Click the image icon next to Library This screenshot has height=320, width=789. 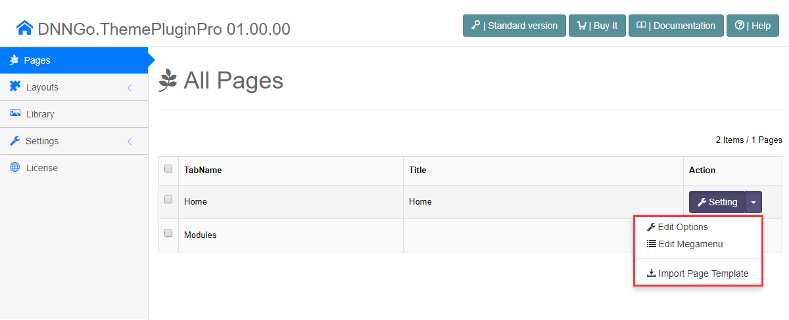pyautogui.click(x=15, y=113)
